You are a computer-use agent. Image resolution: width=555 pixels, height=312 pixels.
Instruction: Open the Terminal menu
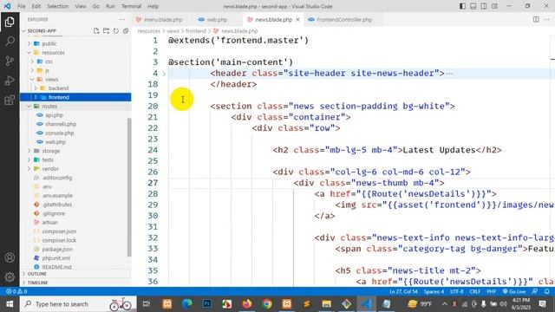coord(131,6)
